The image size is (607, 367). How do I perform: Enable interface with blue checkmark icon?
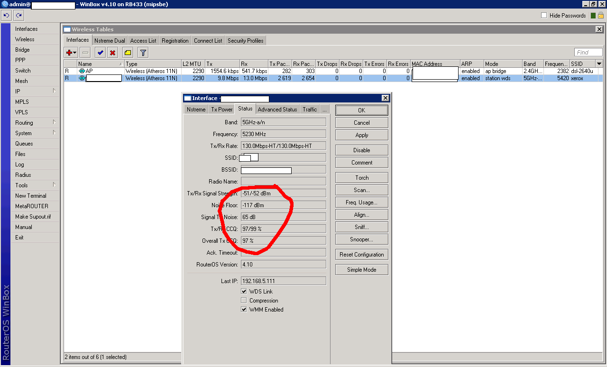pos(100,53)
